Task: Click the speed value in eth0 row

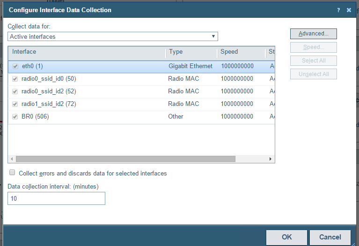Action: point(237,66)
